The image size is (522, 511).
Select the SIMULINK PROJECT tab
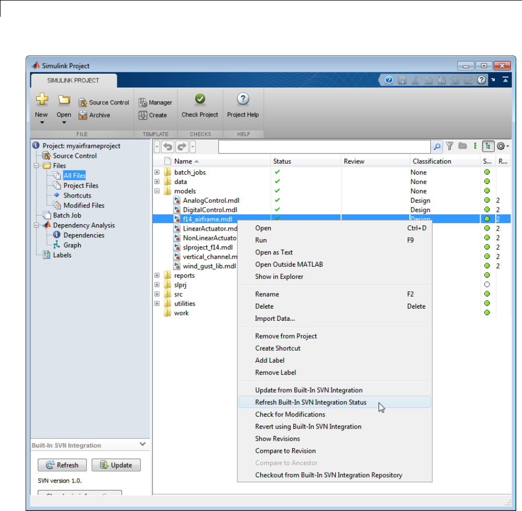tap(74, 80)
